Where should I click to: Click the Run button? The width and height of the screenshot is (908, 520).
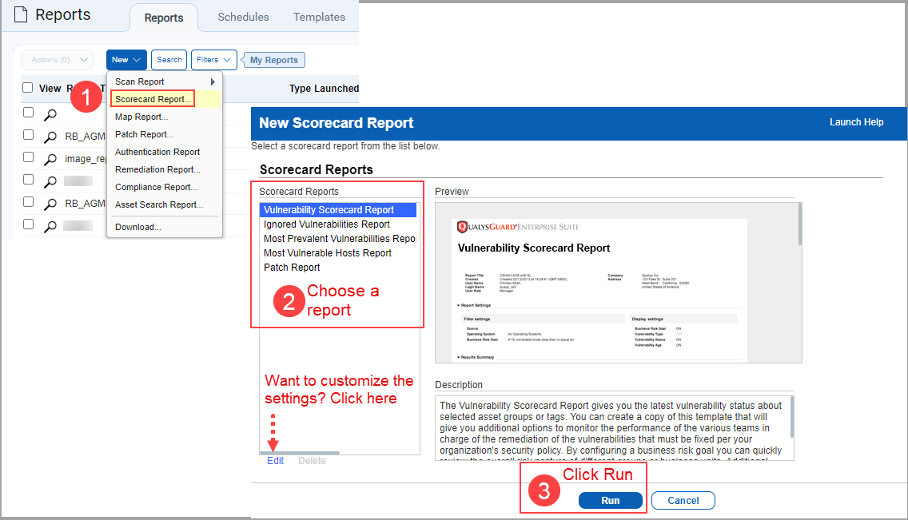611,500
